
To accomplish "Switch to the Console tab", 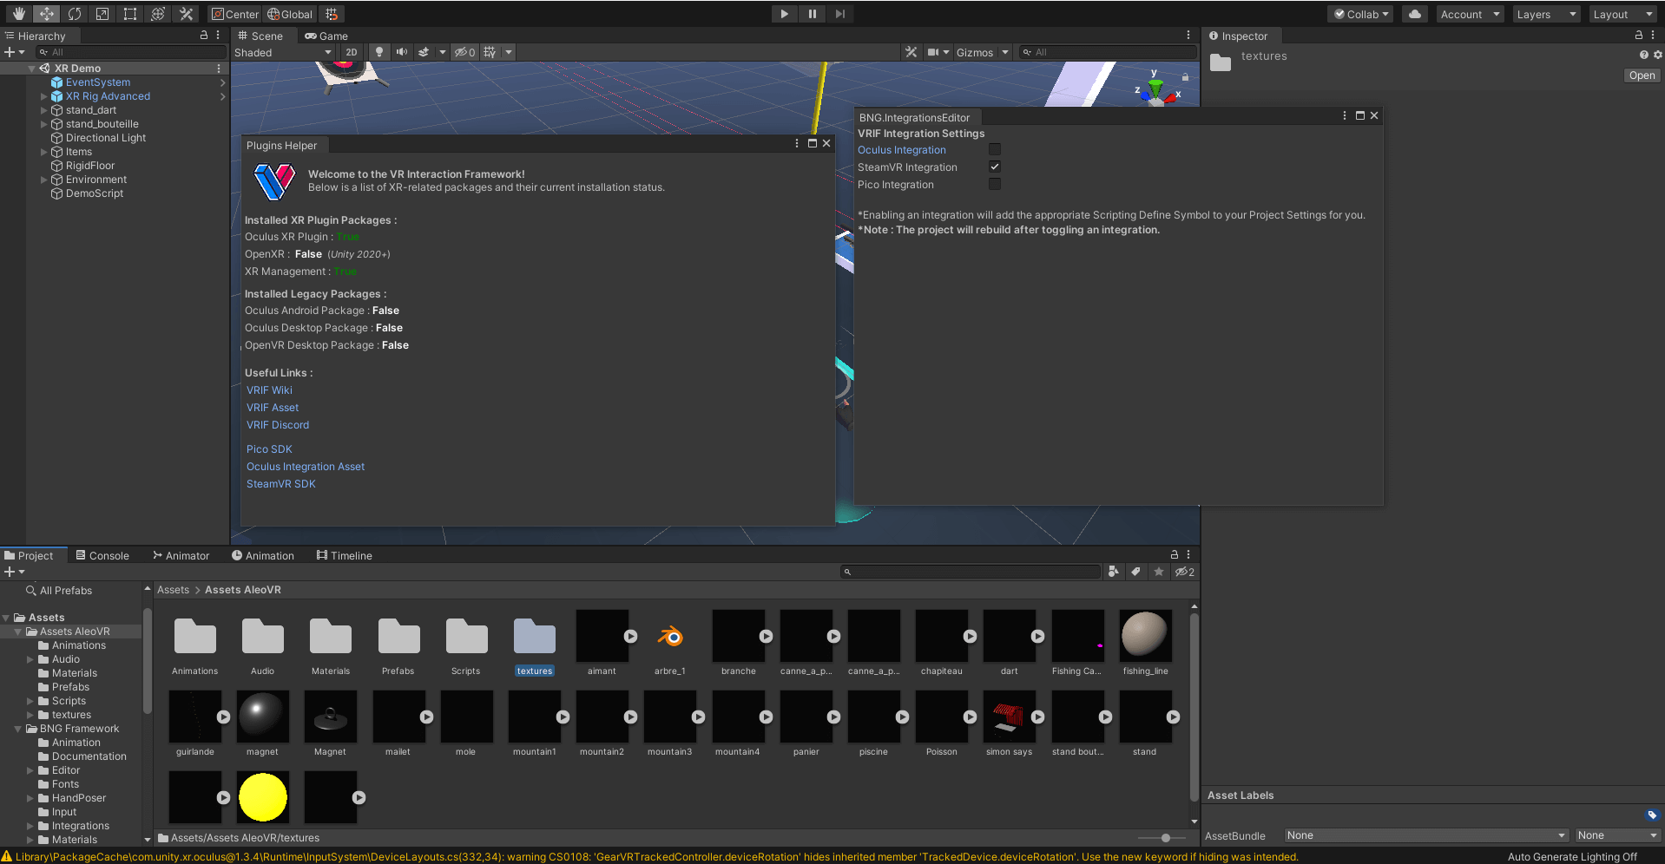I will click(x=102, y=555).
